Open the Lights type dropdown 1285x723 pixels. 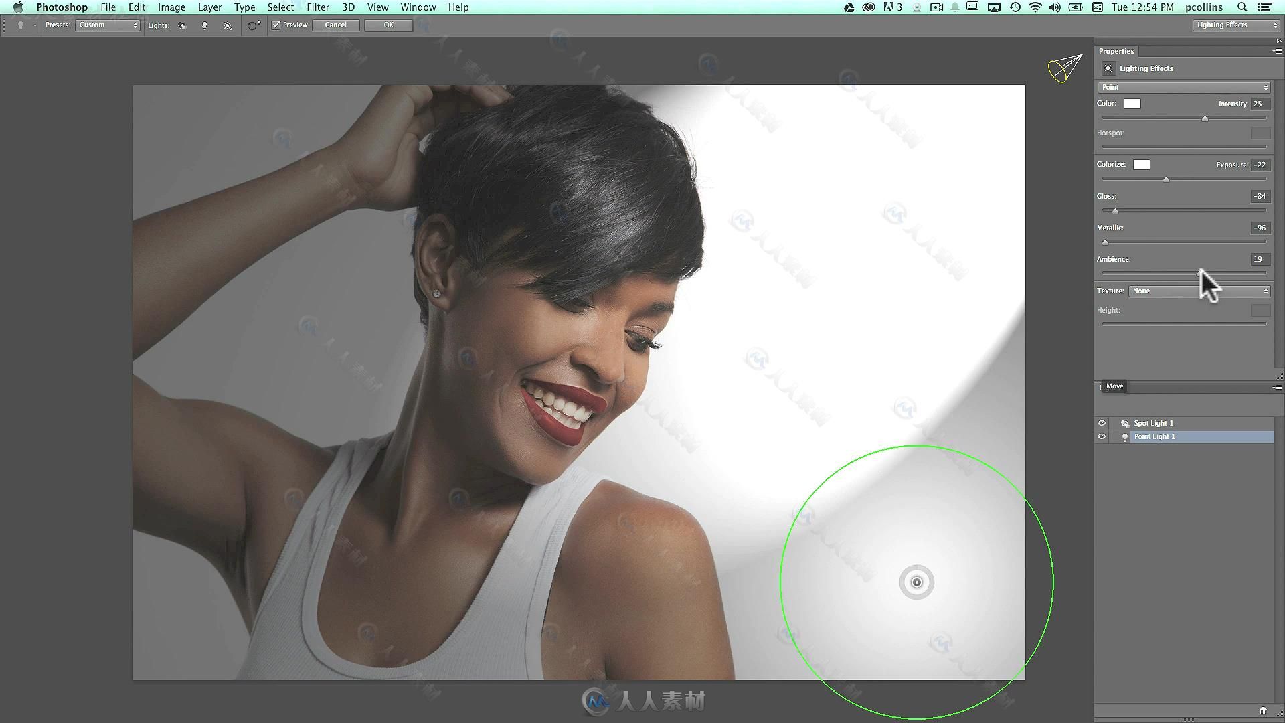[x=1183, y=86]
